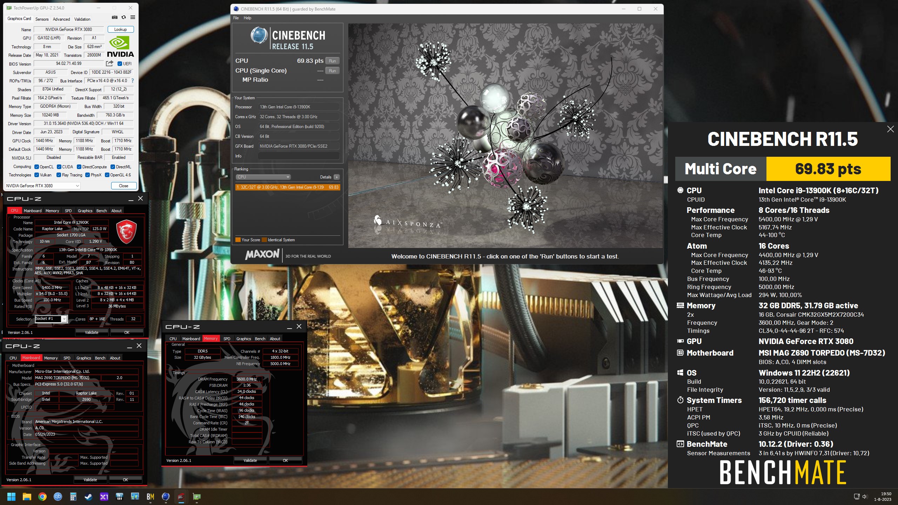The width and height of the screenshot is (898, 505).
Task: Toggle the Vulkan checkbox
Action: click(x=36, y=175)
